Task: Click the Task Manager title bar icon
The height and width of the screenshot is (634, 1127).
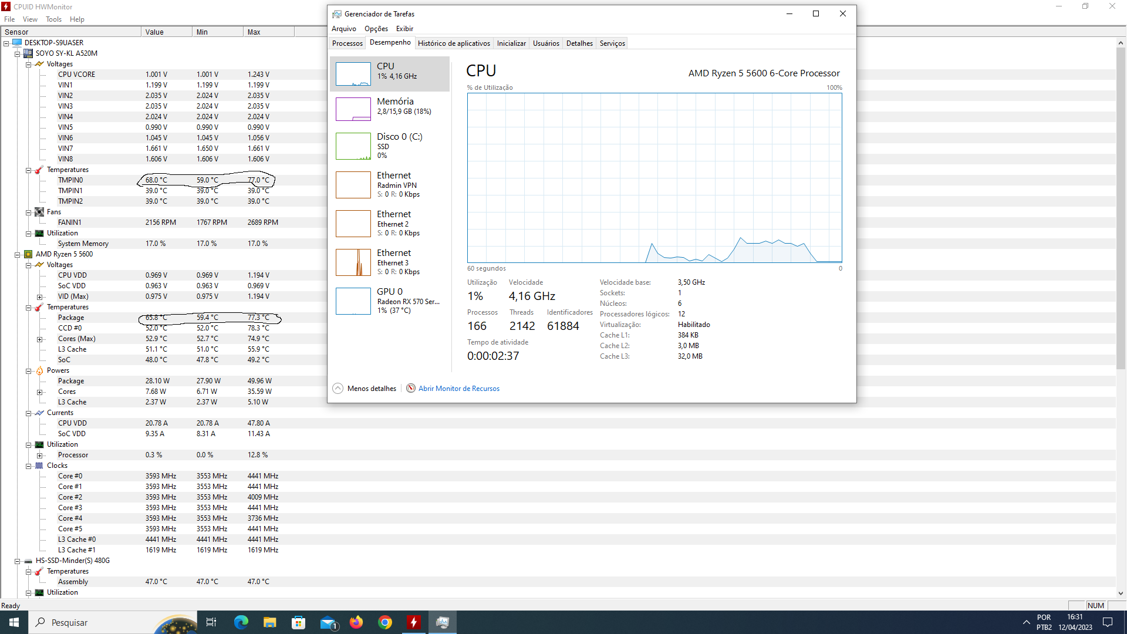Action: click(337, 14)
